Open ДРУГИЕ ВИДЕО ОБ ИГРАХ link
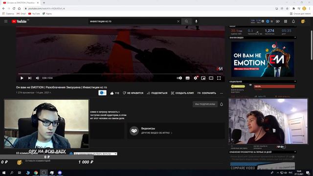 click(x=156, y=133)
